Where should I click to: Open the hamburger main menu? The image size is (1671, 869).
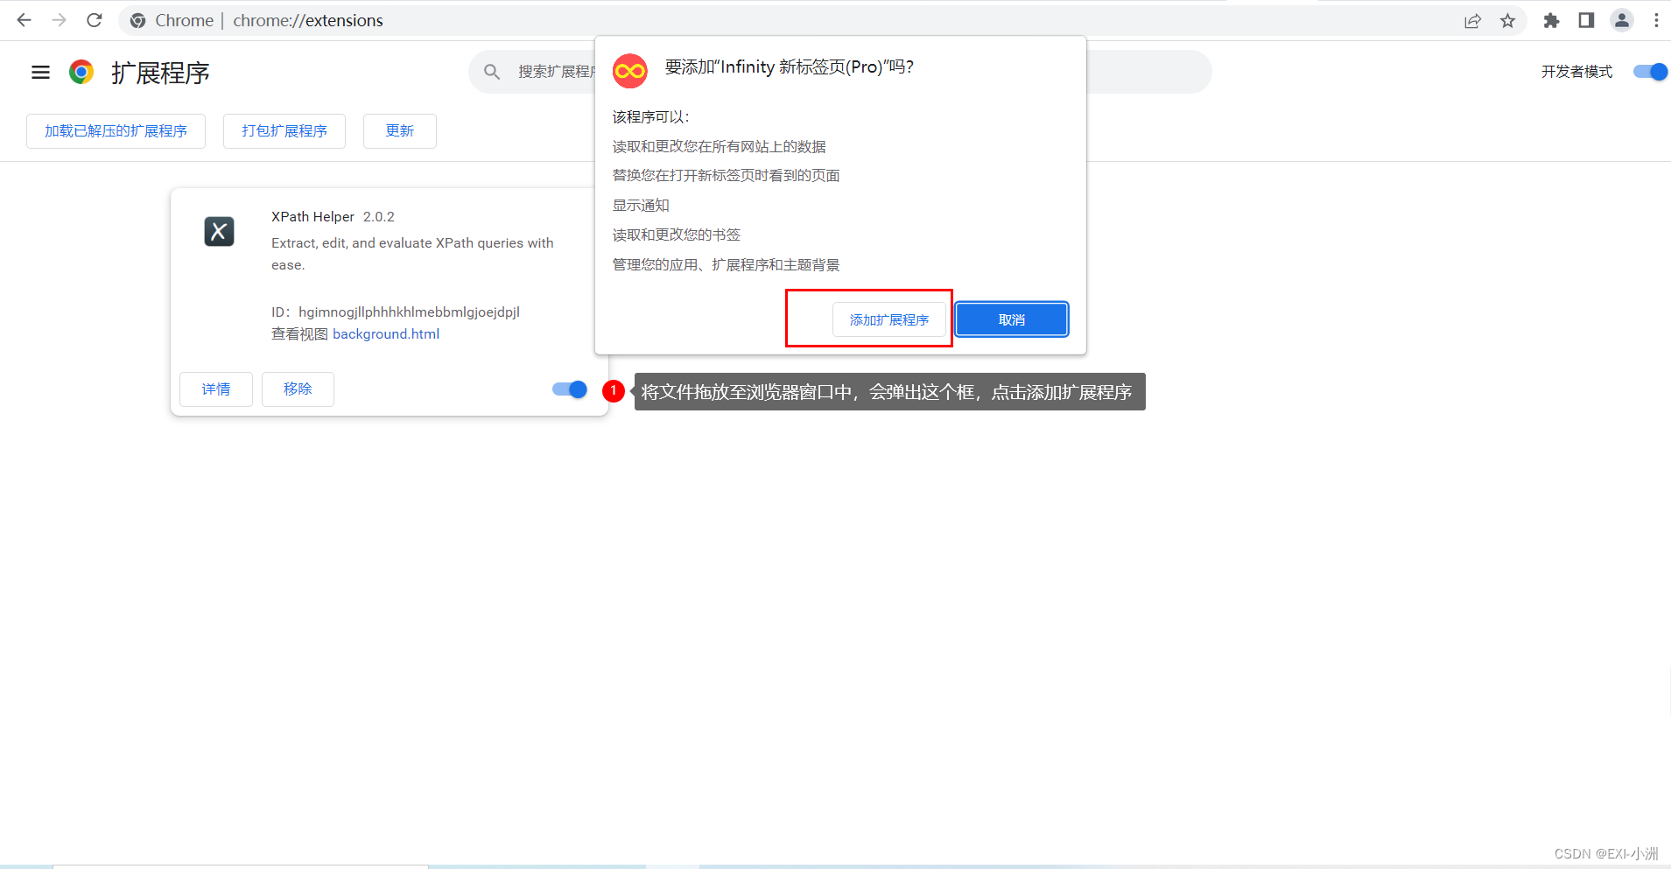tap(40, 72)
